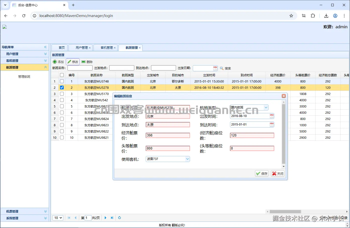Click the browser address bar URL
The image size is (350, 228).
coord(76,16)
